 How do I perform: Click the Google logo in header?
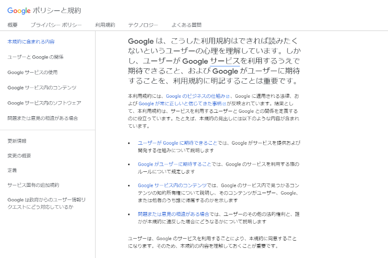click(x=19, y=11)
